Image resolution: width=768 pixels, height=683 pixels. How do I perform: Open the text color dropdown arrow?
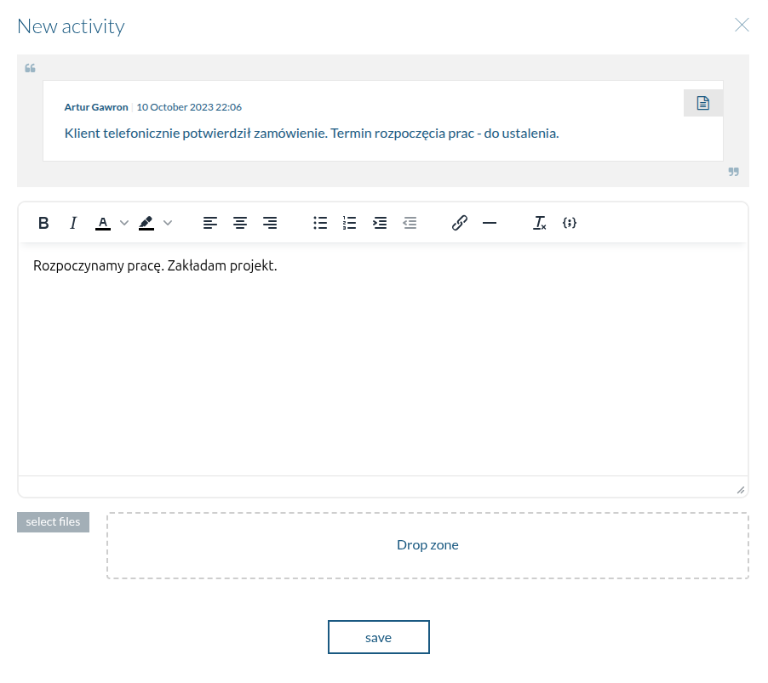click(124, 223)
